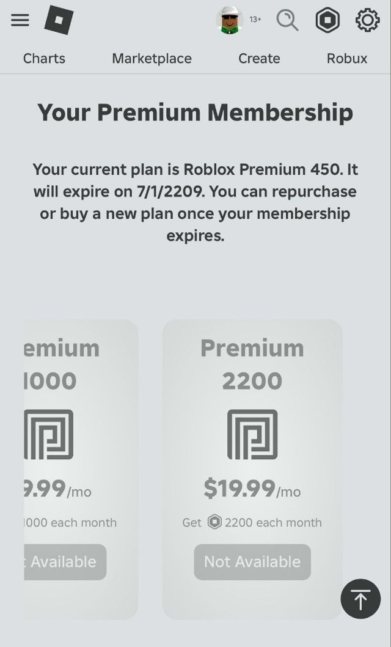Click the search magnifier icon
This screenshot has height=647, width=391.
[287, 20]
